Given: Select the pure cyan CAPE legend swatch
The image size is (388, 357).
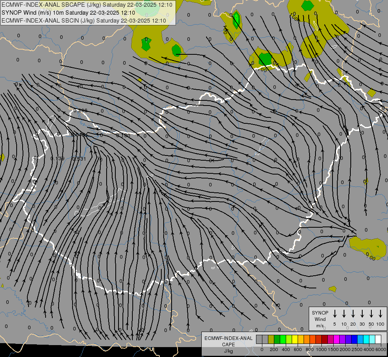Looking at the screenshot, I should (366, 340).
